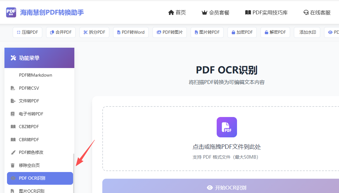The height and width of the screenshot is (193, 339).
Task: Click the home icon beside 首页
Action: pyautogui.click(x=171, y=12)
